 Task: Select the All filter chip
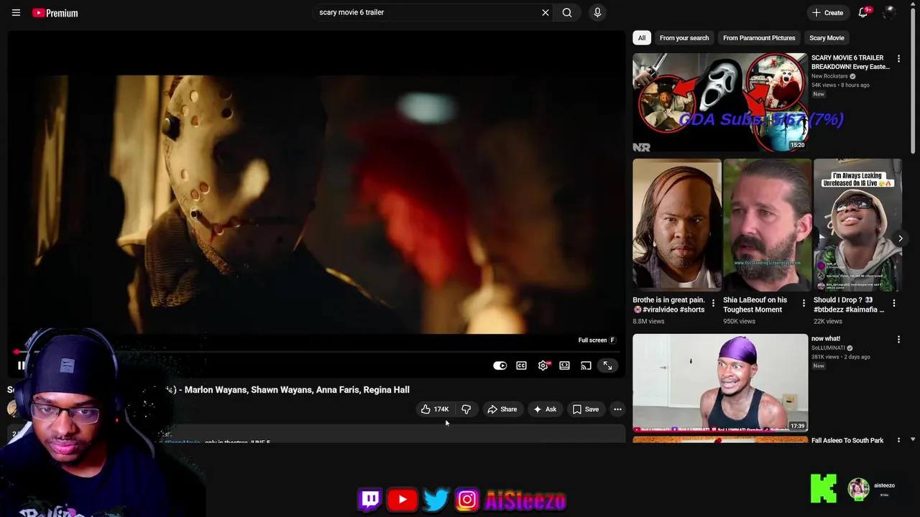point(642,38)
